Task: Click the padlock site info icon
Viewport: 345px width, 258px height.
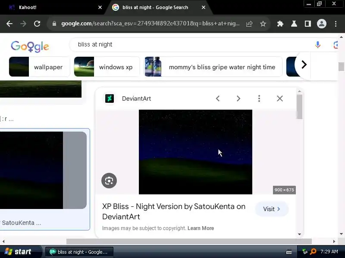Action: click(54, 24)
